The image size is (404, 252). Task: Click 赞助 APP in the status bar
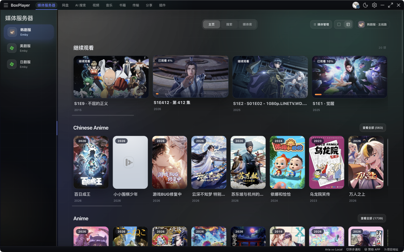coord(372,249)
